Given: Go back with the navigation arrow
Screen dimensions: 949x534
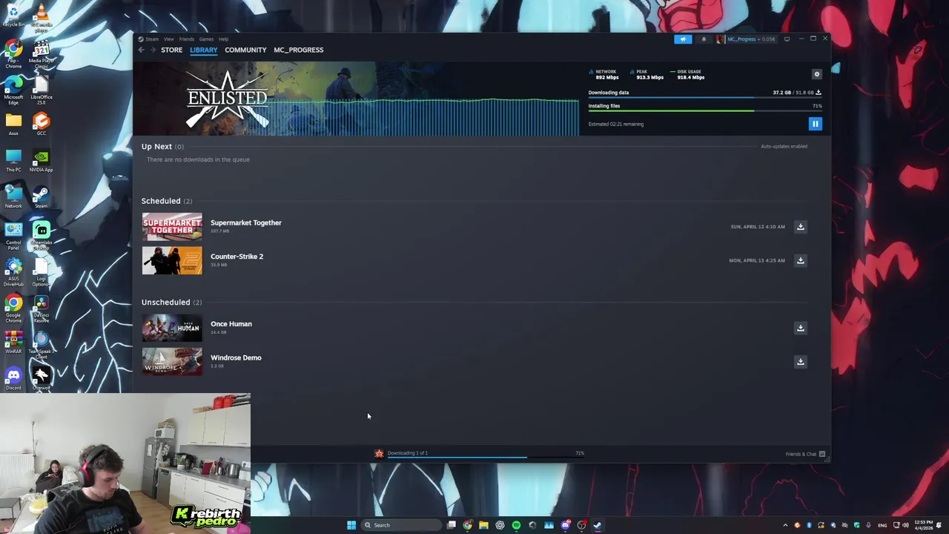Looking at the screenshot, I should click(x=141, y=50).
